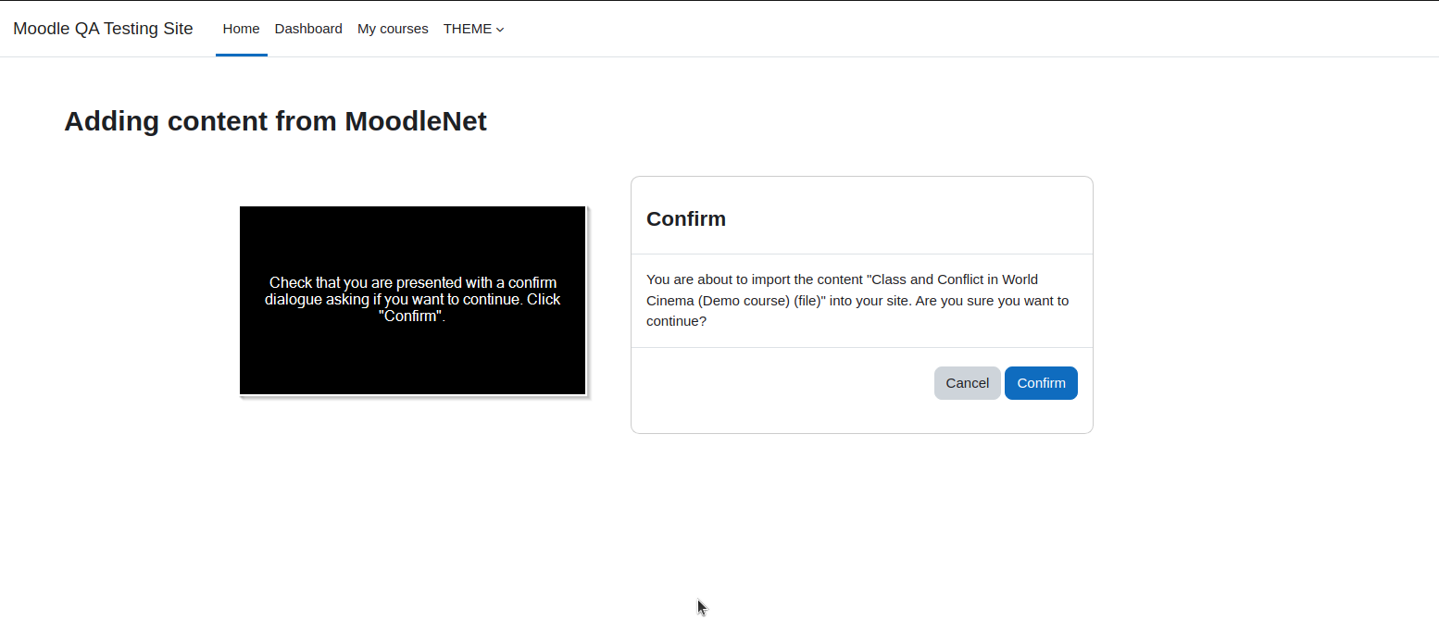Click the Moodle QA Testing Site brand link
The width and height of the screenshot is (1439, 633).
pos(103,29)
